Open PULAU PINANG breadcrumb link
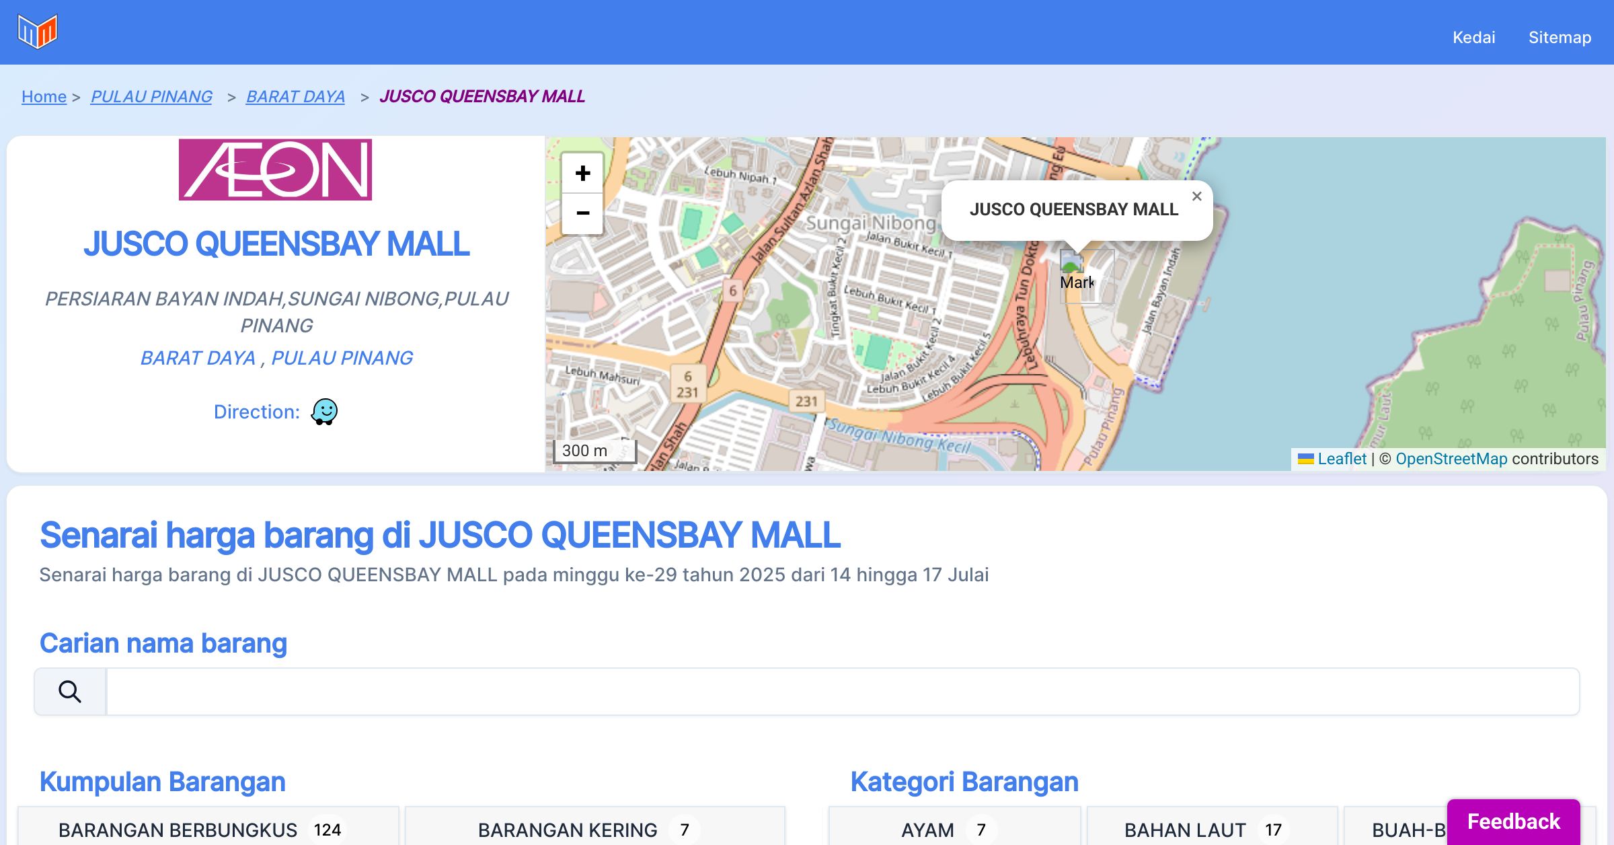1614x845 pixels. (151, 96)
